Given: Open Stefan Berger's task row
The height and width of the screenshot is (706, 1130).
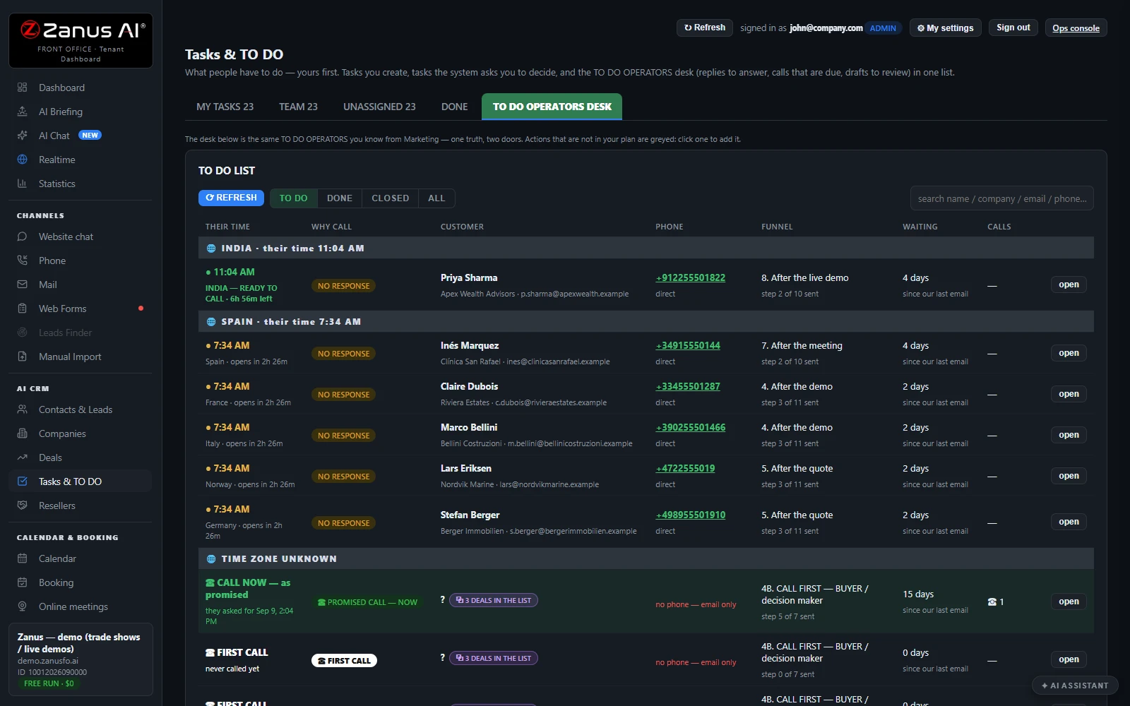Looking at the screenshot, I should click(1069, 522).
